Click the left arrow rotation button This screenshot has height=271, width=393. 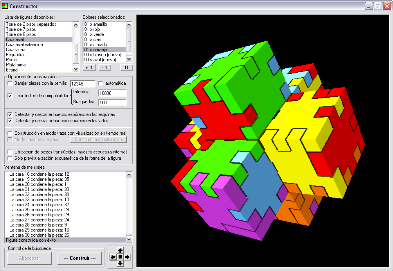pyautogui.click(x=113, y=257)
